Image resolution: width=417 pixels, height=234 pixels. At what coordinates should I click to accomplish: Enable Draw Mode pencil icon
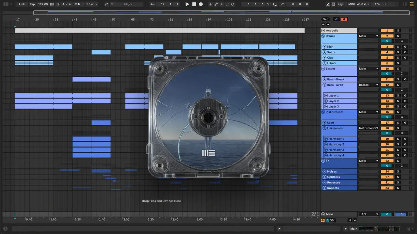tap(328, 4)
